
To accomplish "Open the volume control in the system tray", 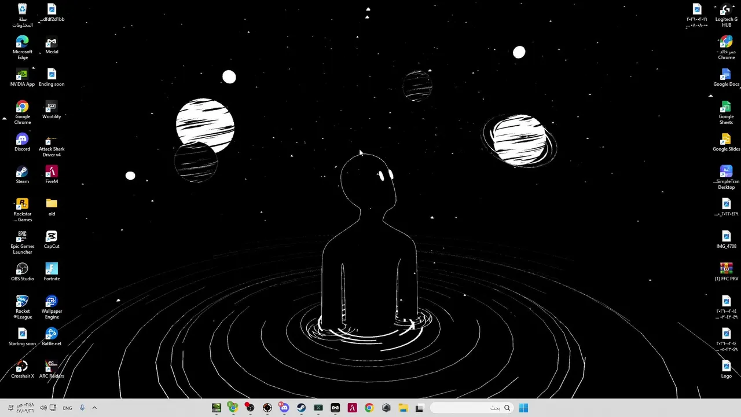I will (43, 408).
